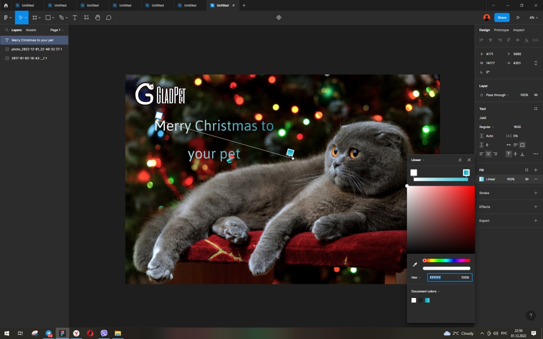543x339 pixels.
Task: Set text alignment to center
Action: 488,154
